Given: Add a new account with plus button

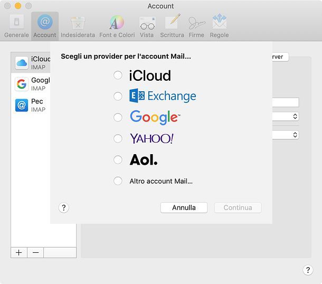Looking at the screenshot, I should click(x=19, y=252).
